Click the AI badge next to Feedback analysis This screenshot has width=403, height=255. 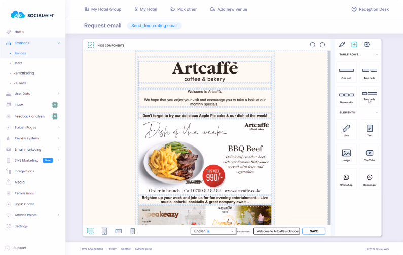(x=55, y=116)
